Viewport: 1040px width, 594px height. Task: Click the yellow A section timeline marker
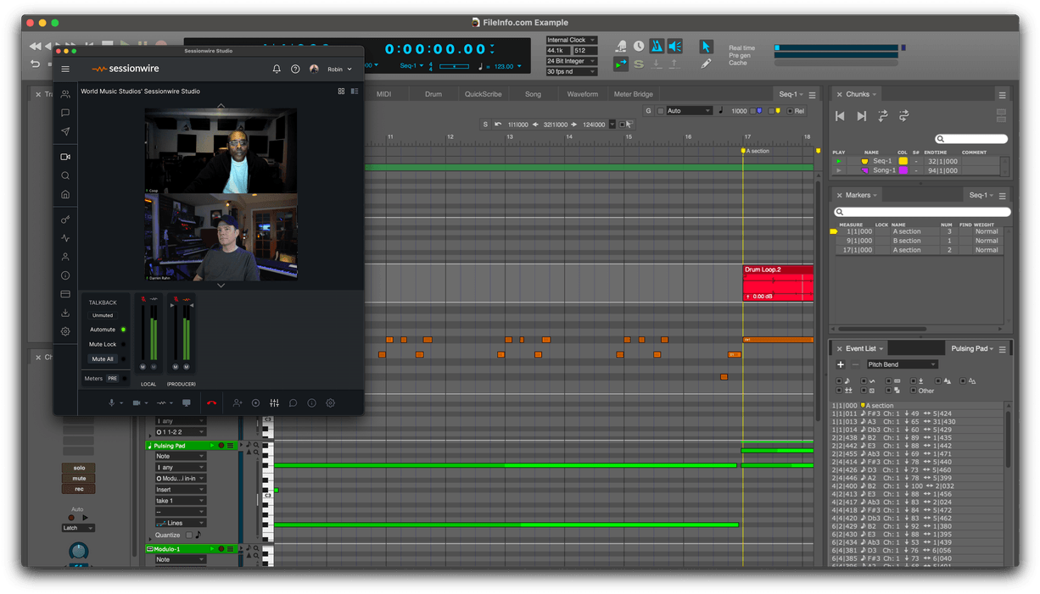pyautogui.click(x=744, y=149)
